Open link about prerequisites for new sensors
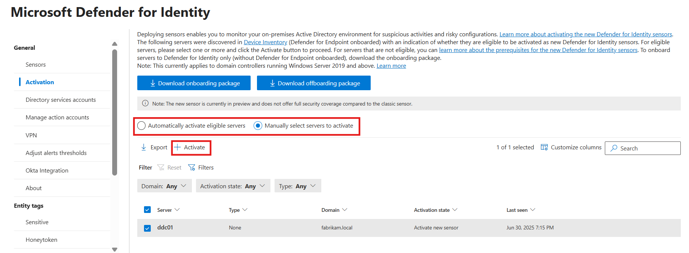The height and width of the screenshot is (253, 689). coord(538,50)
